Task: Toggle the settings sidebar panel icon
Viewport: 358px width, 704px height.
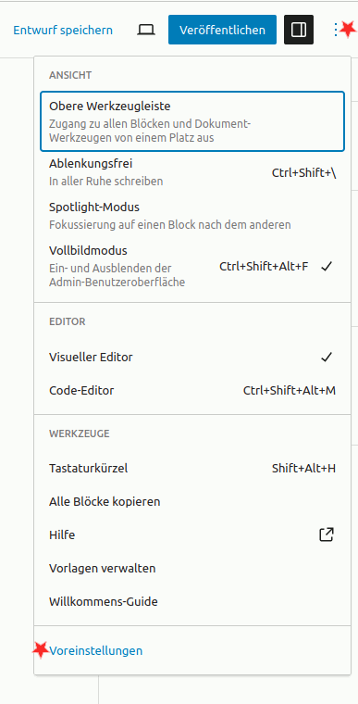Action: tap(299, 30)
